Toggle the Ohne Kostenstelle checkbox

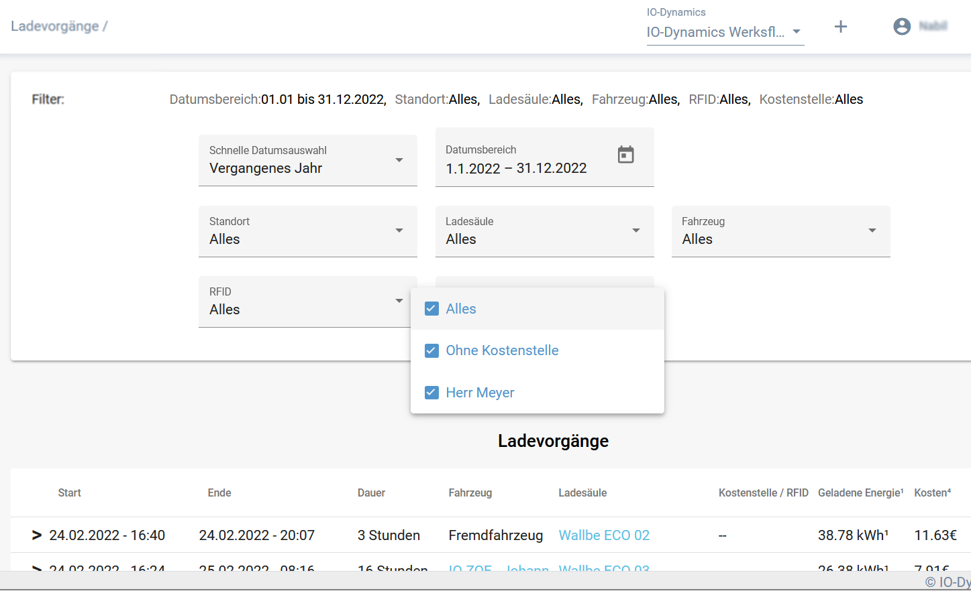[x=431, y=350]
